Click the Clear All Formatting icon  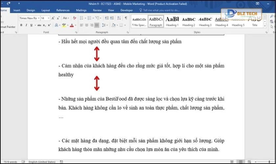[x=74, y=18]
